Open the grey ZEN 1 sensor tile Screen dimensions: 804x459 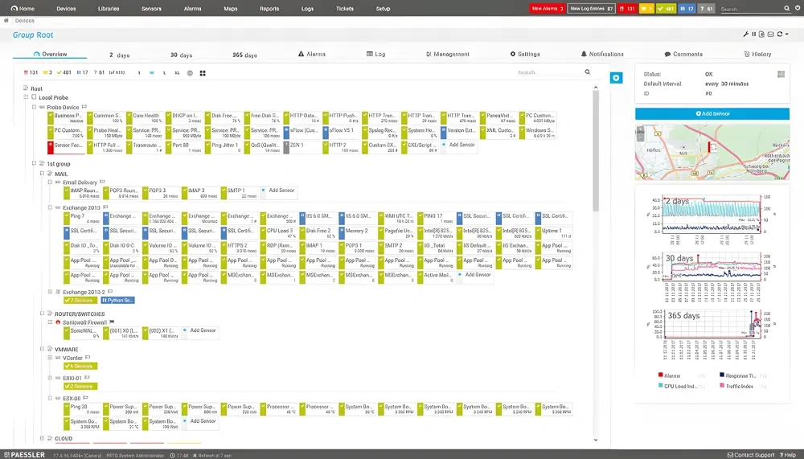click(x=301, y=147)
